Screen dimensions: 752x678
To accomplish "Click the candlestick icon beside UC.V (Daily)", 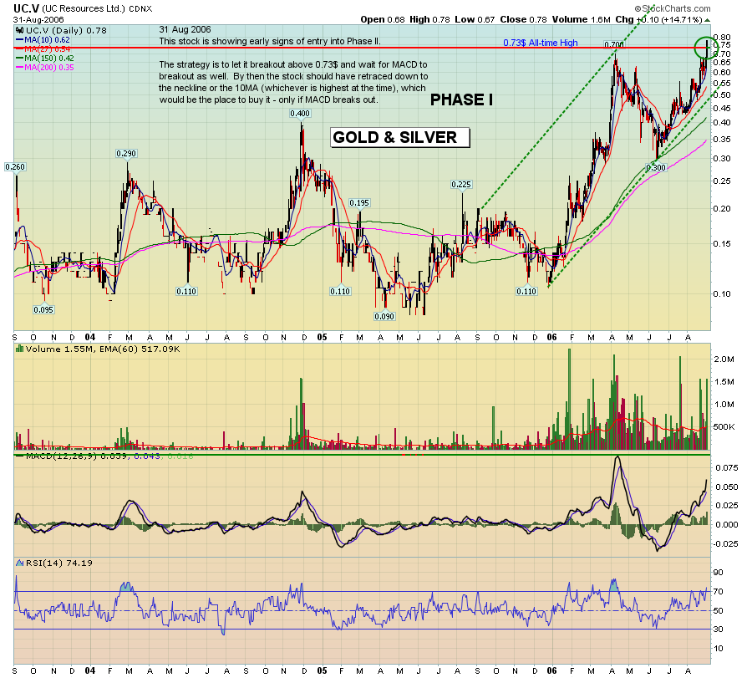I will coord(18,29).
